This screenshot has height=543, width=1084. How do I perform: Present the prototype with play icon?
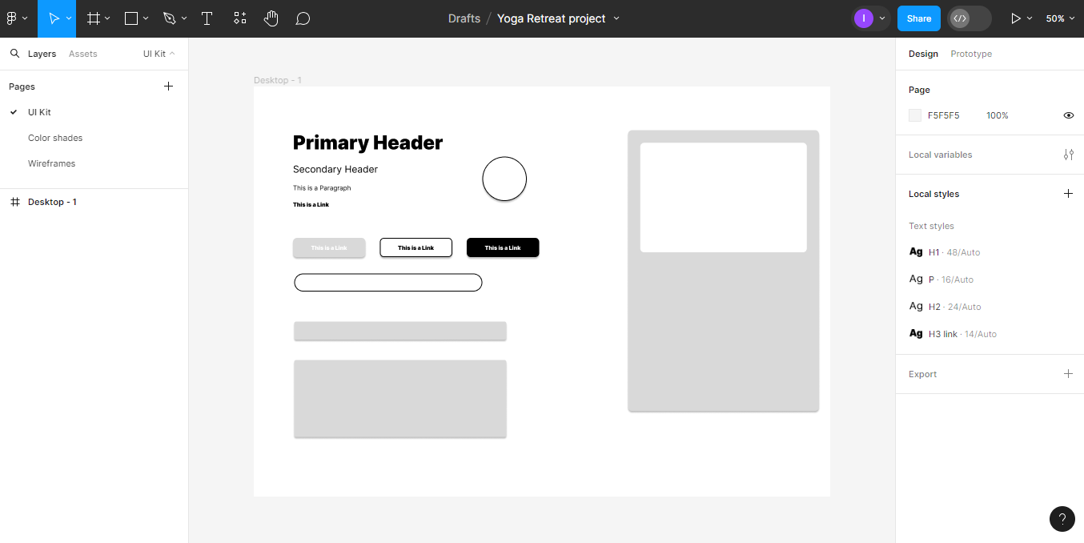coord(1016,18)
